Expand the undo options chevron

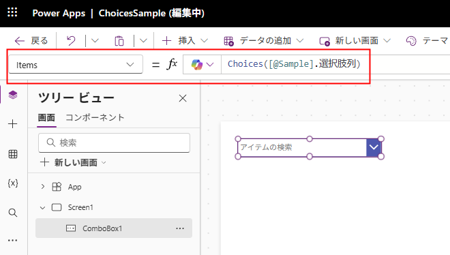[95, 41]
